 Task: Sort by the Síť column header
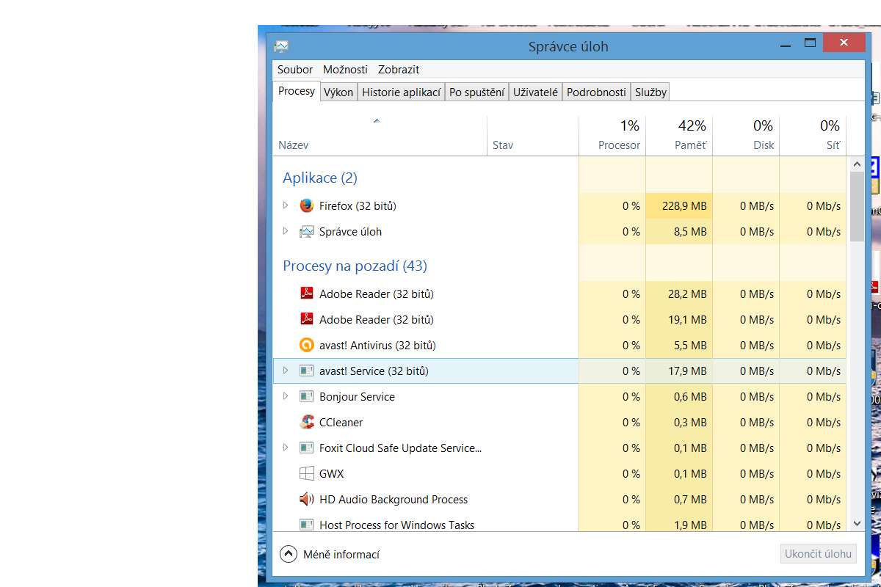[813, 136]
